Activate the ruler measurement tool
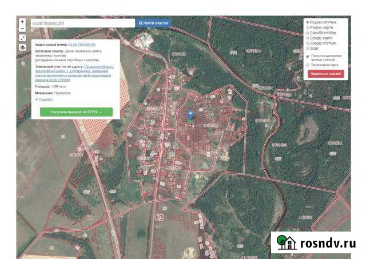Screen dimensions: 366x259 pos(22,38)
